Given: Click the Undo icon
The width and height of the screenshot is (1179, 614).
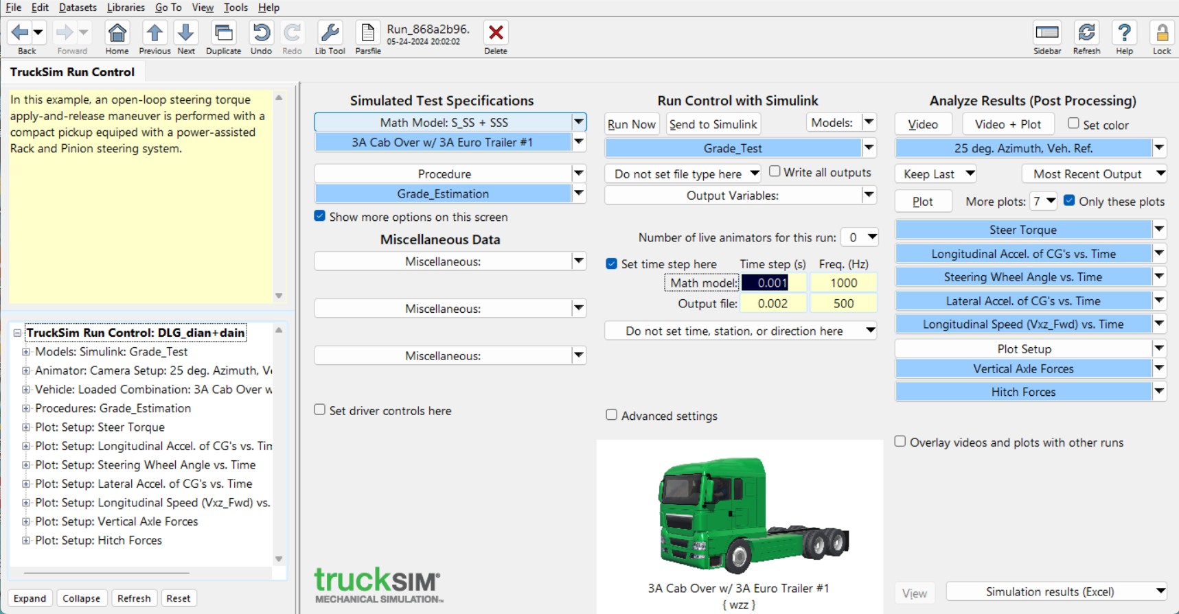Looking at the screenshot, I should click(261, 32).
